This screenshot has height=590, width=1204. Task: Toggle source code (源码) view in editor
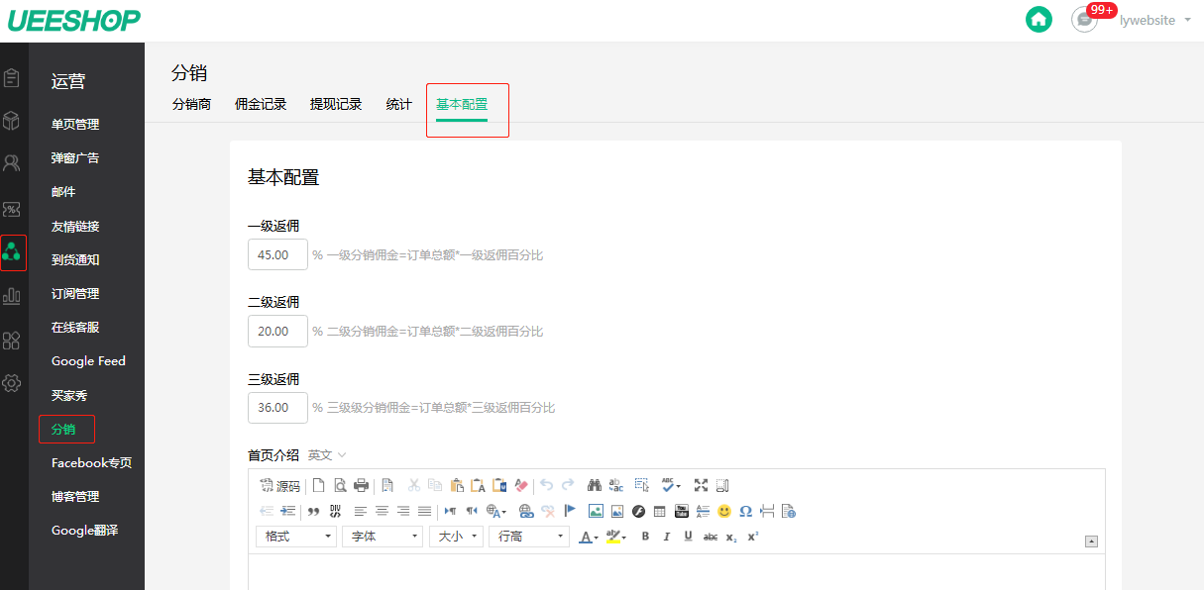[x=279, y=486]
